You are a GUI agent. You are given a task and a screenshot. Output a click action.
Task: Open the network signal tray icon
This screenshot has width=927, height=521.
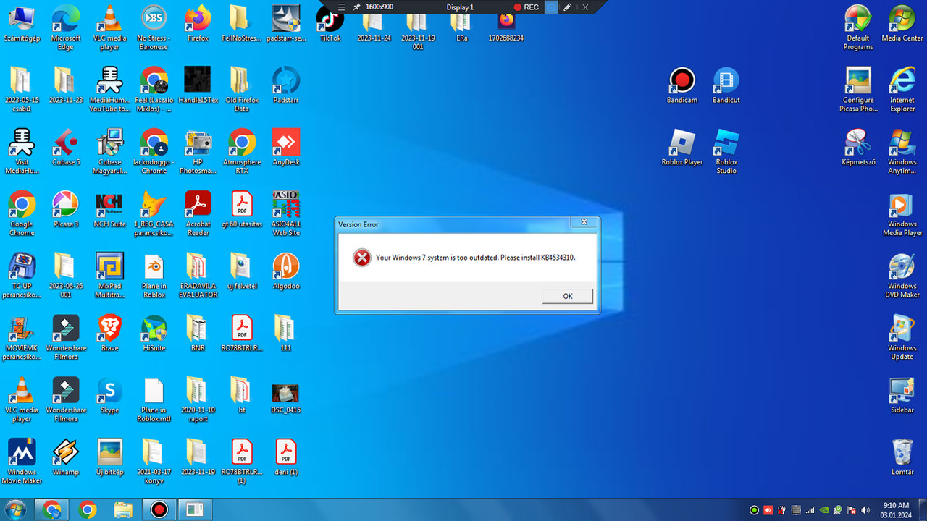[x=810, y=510]
